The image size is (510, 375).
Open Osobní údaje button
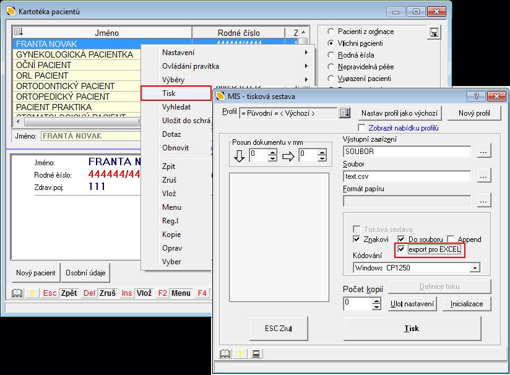point(85,273)
